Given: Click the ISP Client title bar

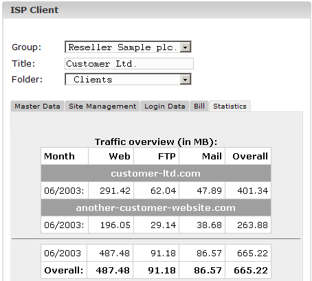Looking at the screenshot, I should pyautogui.click(x=157, y=10).
